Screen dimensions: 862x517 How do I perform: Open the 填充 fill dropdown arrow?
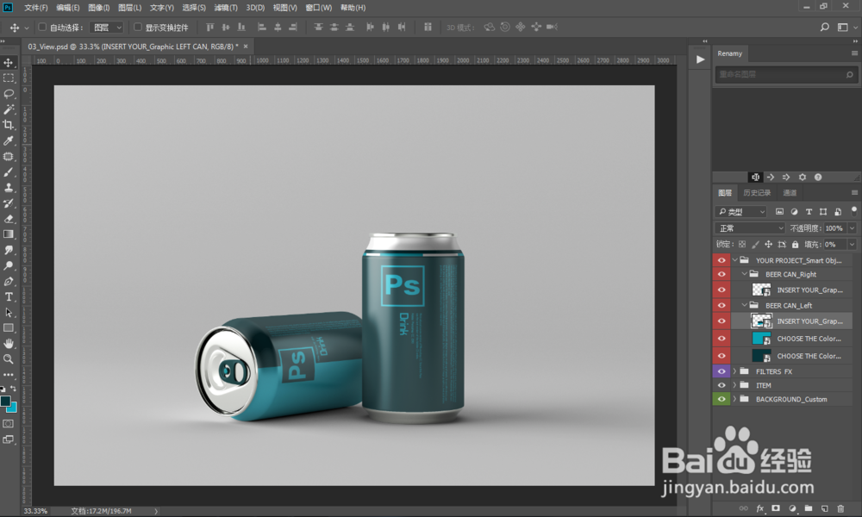853,245
